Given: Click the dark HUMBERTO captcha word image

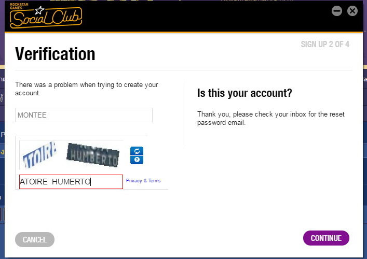Looking at the screenshot, I should (x=93, y=155).
